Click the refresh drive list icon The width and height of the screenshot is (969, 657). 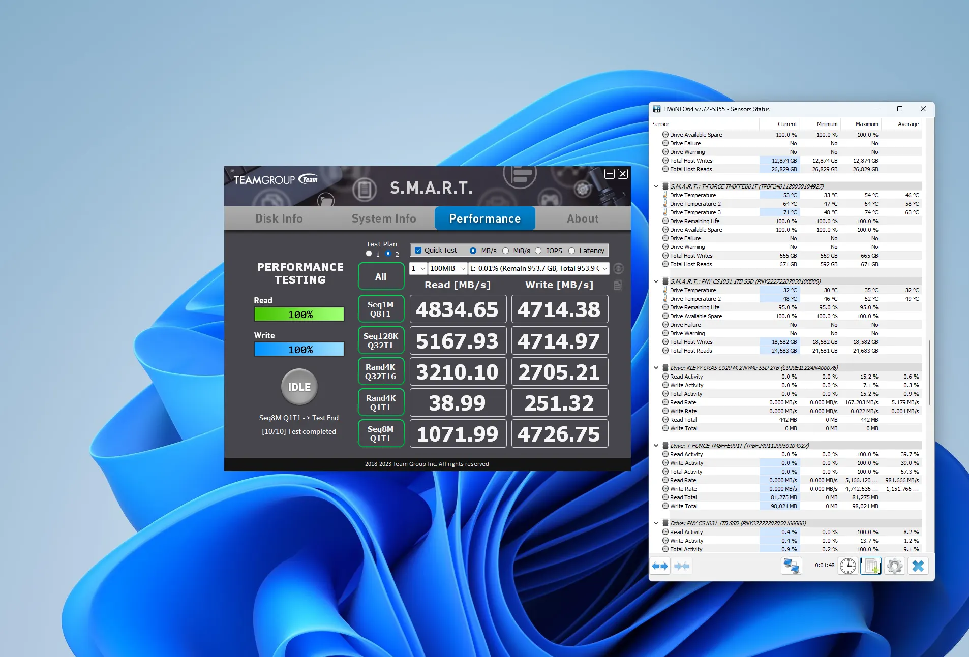click(x=618, y=268)
